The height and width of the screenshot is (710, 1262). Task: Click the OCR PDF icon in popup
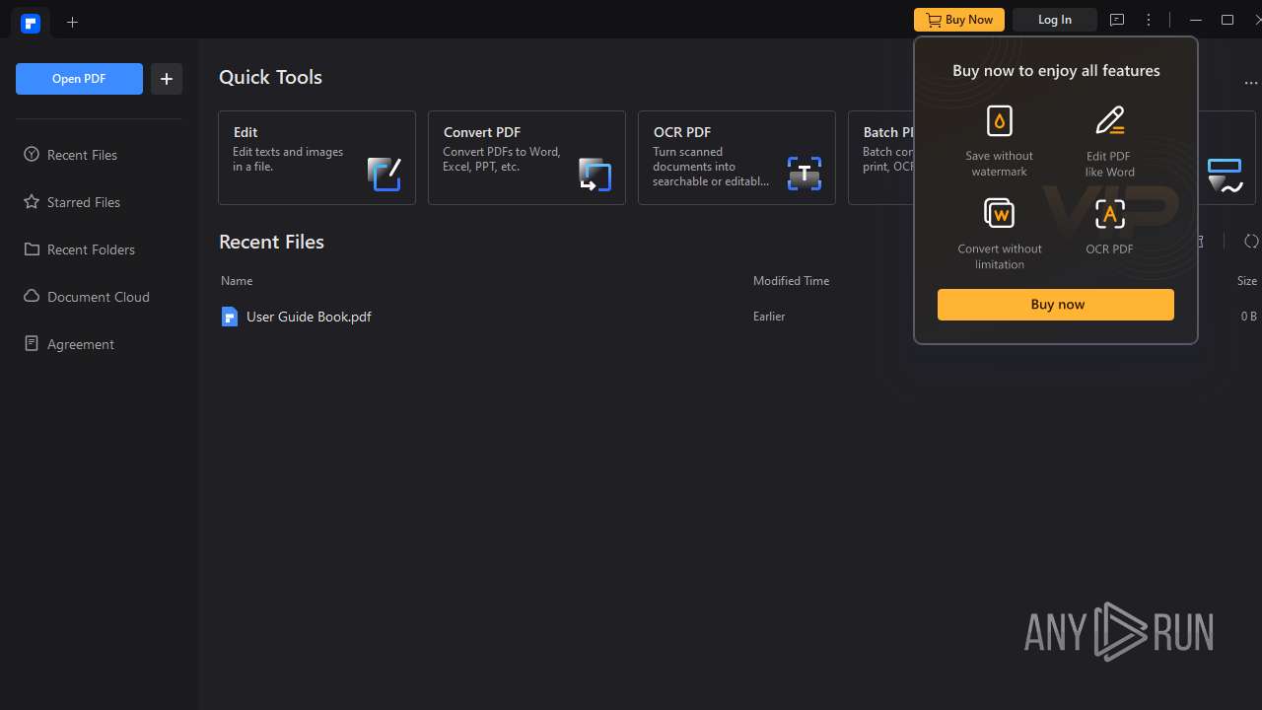pyautogui.click(x=1110, y=213)
